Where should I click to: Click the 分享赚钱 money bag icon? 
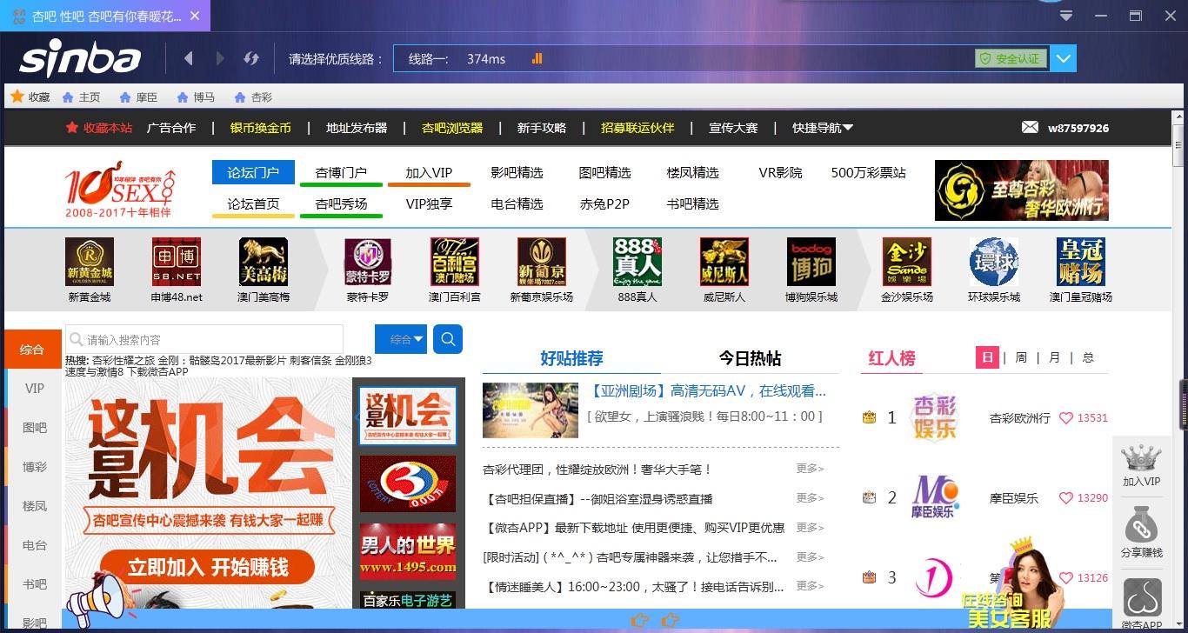1142,527
